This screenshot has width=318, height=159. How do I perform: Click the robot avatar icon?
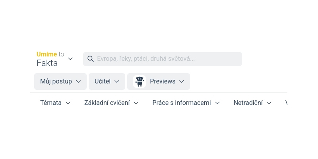click(140, 81)
